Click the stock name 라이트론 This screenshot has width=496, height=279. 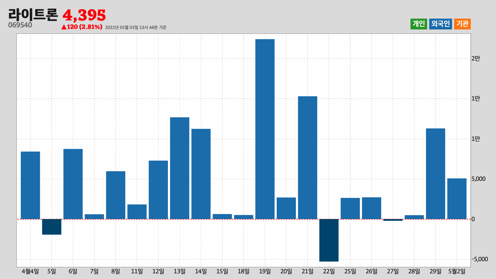coord(33,15)
